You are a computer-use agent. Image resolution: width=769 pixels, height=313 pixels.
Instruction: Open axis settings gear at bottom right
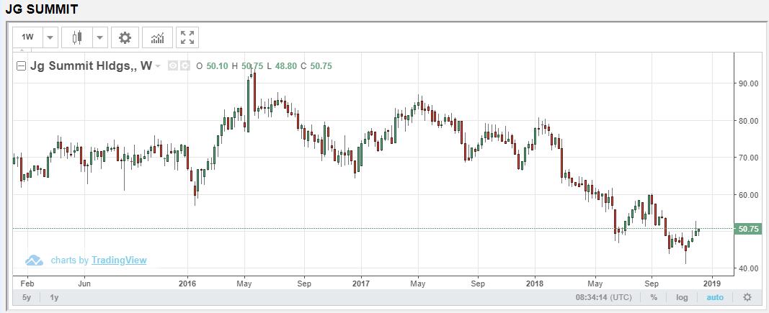pyautogui.click(x=747, y=297)
